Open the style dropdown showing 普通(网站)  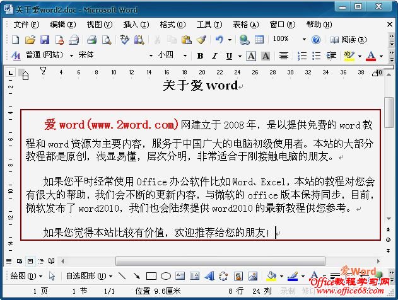71,55
